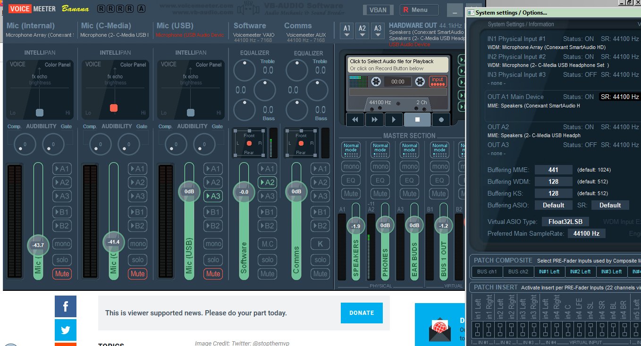Change the Buffering MME value 441

pos(554,170)
